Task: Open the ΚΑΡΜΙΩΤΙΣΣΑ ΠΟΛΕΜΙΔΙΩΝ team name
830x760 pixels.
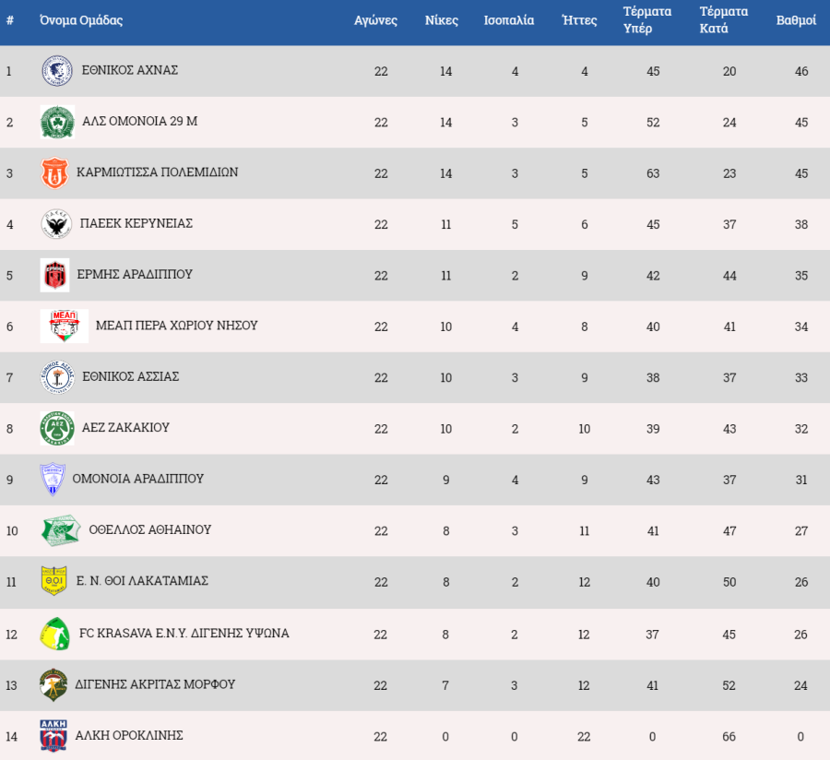Action: pos(157,172)
